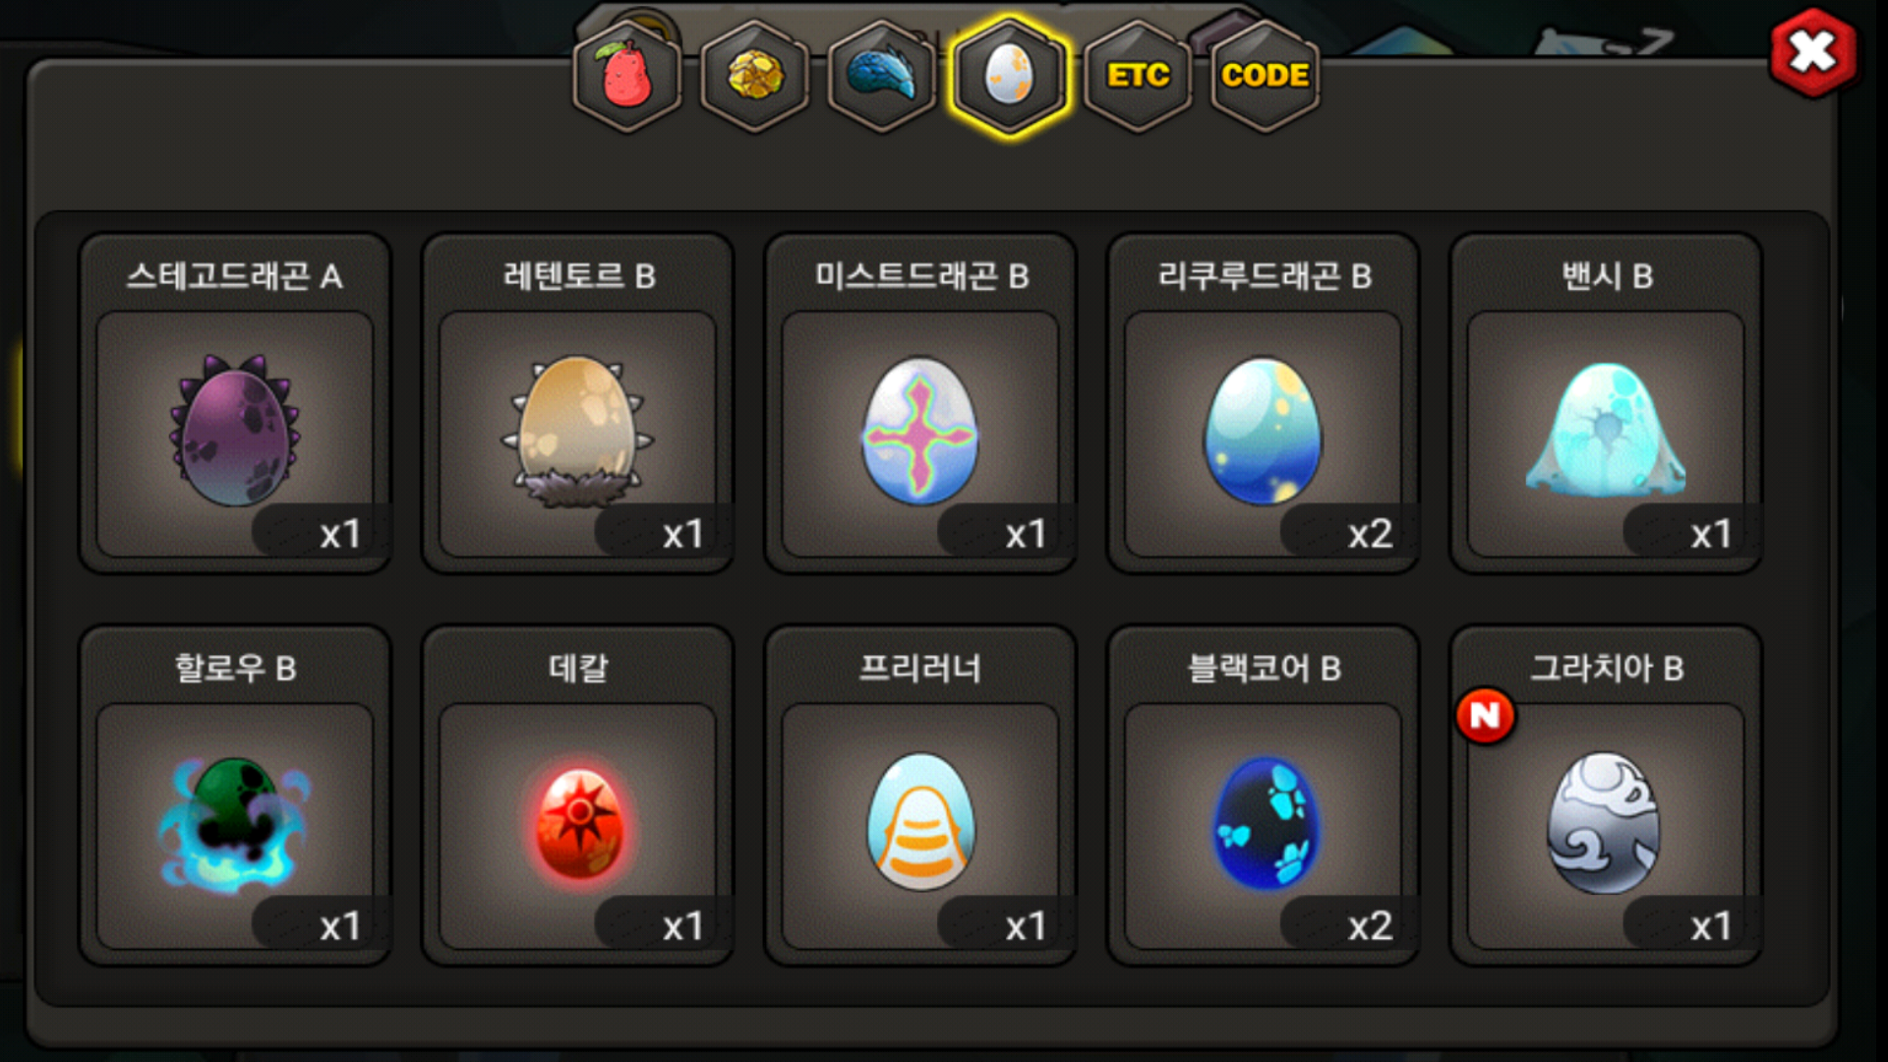
Task: Select the highlighted egg inventory tab
Action: [x=1009, y=76]
